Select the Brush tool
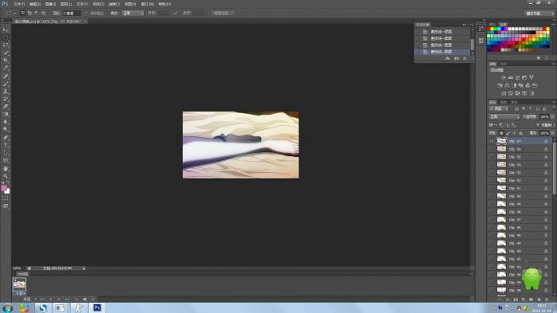 coord(5,84)
